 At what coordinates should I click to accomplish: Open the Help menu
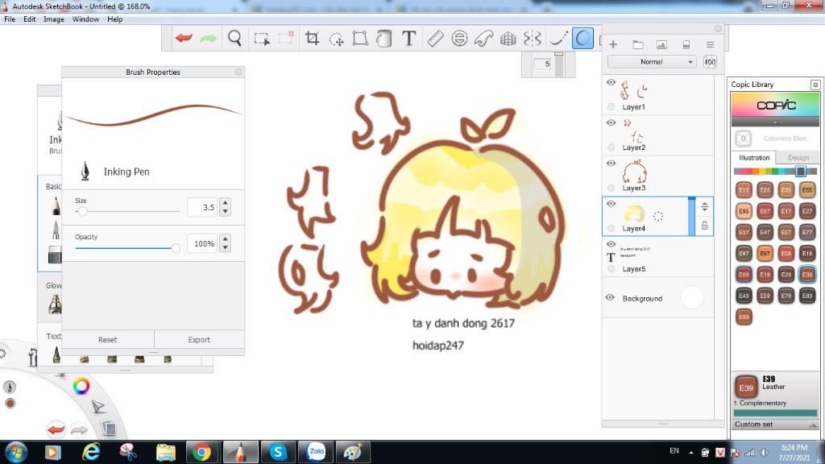[114, 19]
